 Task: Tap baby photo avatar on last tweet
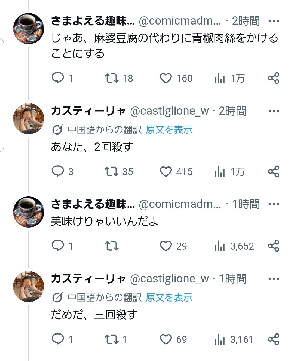point(29,286)
